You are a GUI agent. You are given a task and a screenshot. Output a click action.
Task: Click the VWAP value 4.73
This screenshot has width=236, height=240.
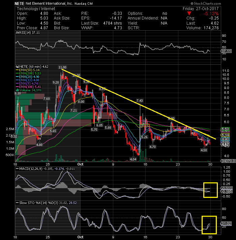(x=118, y=28)
